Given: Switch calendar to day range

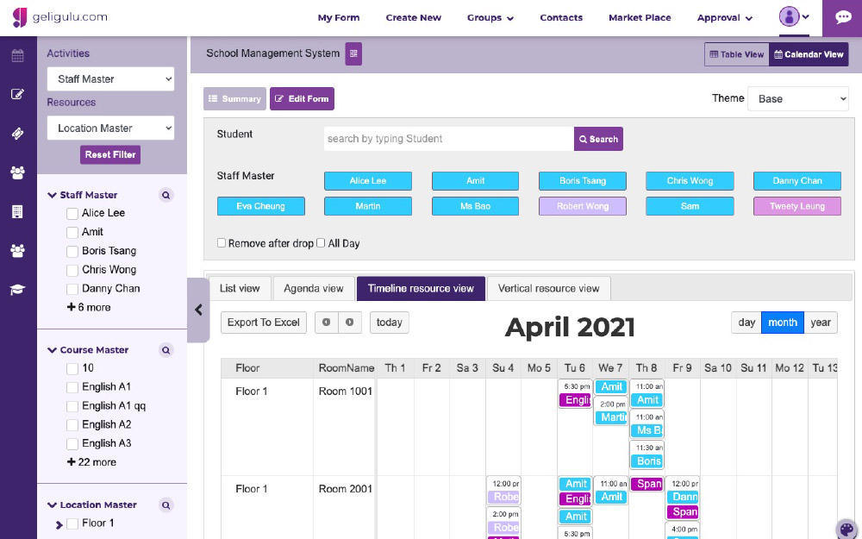Looking at the screenshot, I should pos(746,323).
